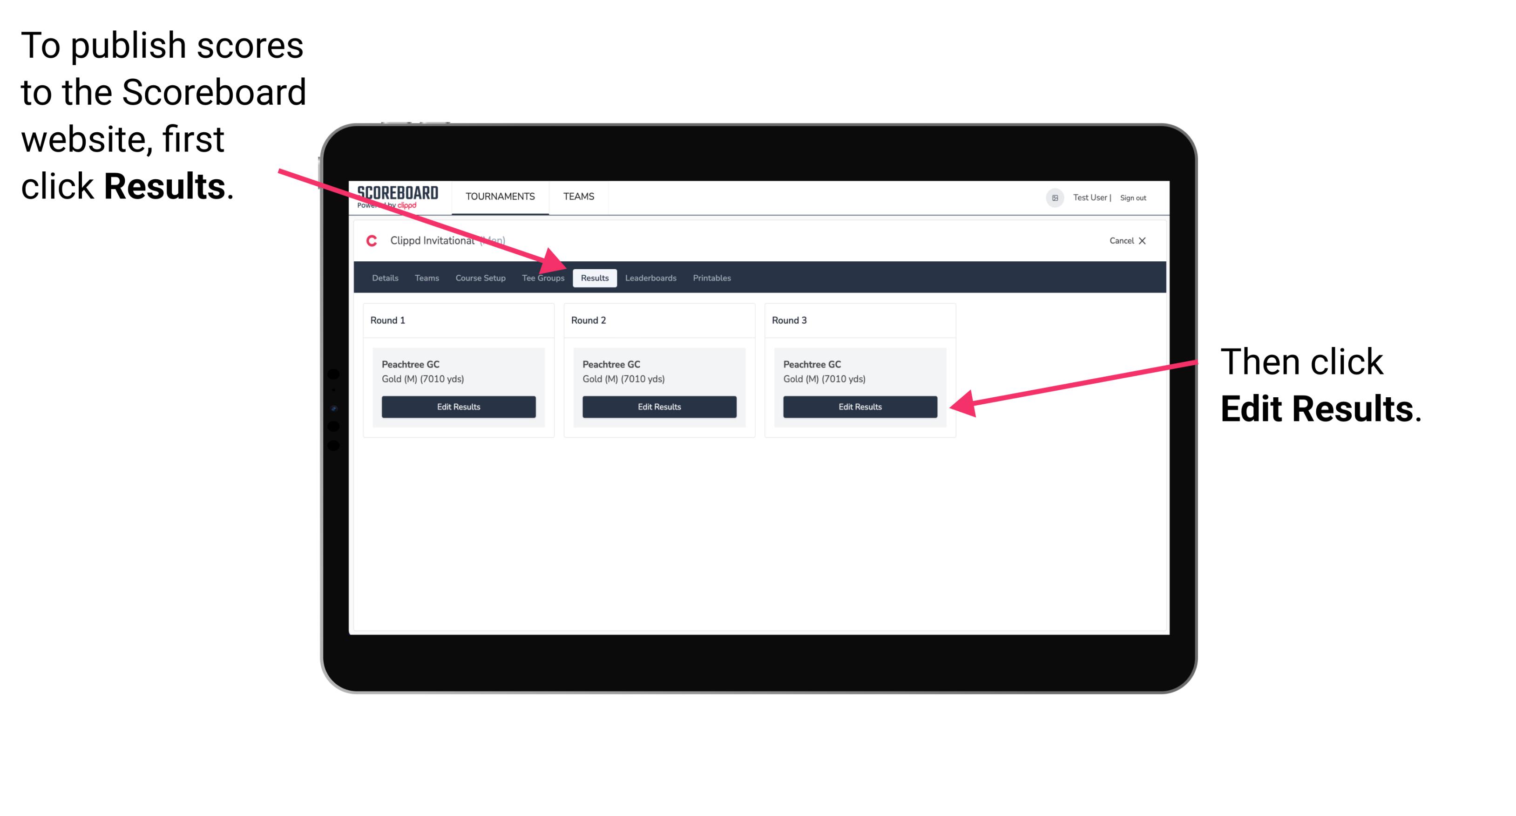
Task: Expand the Course Setup tab section
Action: click(x=480, y=278)
